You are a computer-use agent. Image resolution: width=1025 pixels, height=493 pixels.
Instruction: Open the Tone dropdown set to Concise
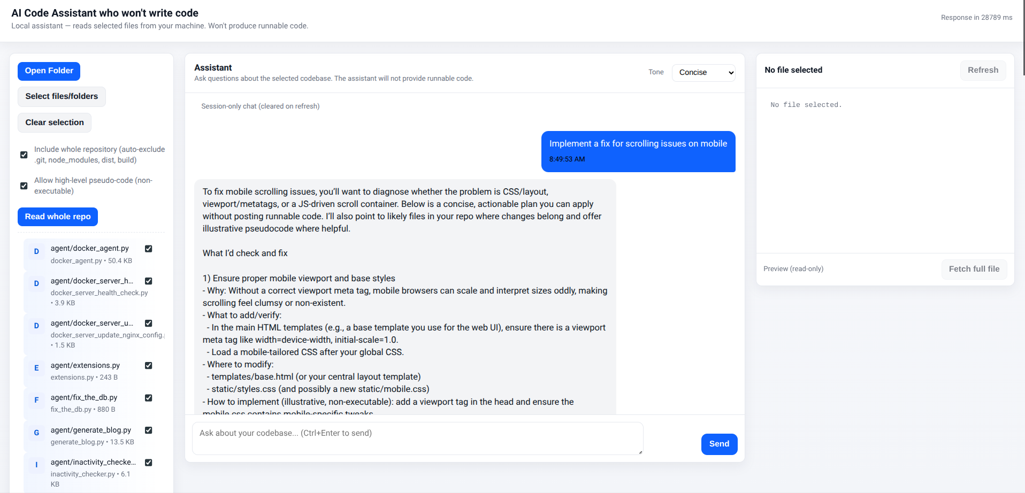(703, 73)
